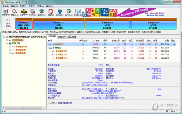Viewport: 182px width, 114px height.
Task: Select 本地磁盘(E:) label in the left tree
Action: [21, 50]
